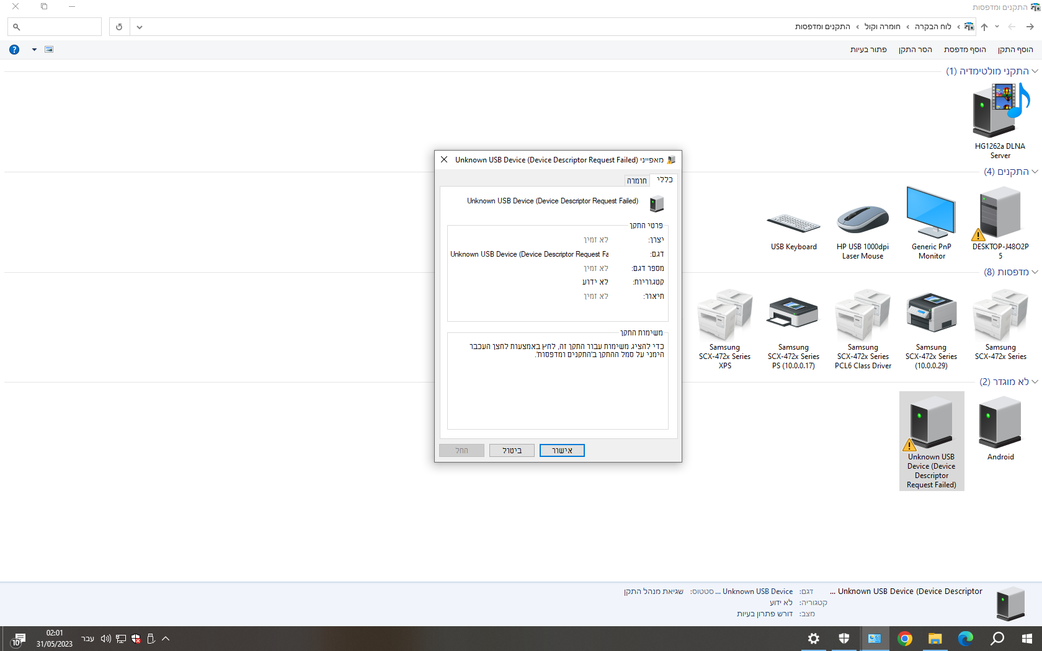Collapse the התקנים (4) group
The width and height of the screenshot is (1042, 651).
coord(1035,172)
